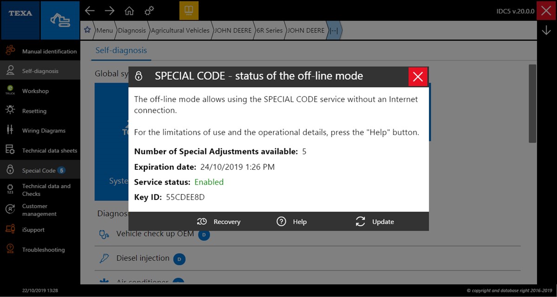Open Manual identification in sidebar
Screen dimensions: 557x297
[x=40, y=51]
